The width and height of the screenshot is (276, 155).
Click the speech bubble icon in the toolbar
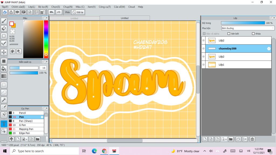click(17, 12)
